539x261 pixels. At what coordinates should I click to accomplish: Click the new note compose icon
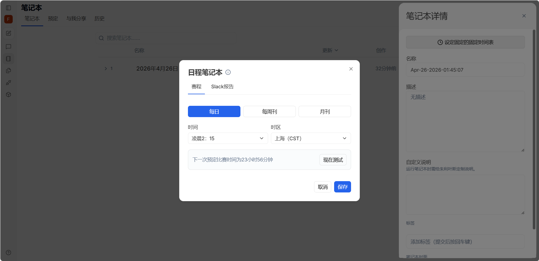tap(8, 33)
